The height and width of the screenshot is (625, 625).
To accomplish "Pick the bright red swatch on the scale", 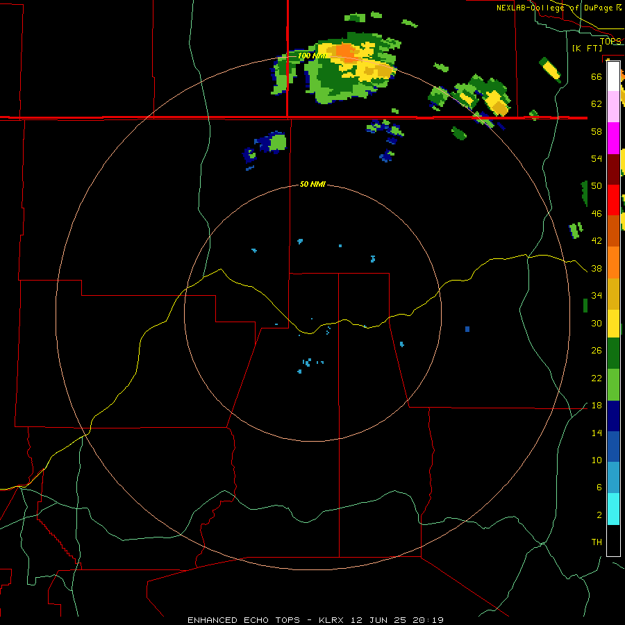I will tap(613, 200).
